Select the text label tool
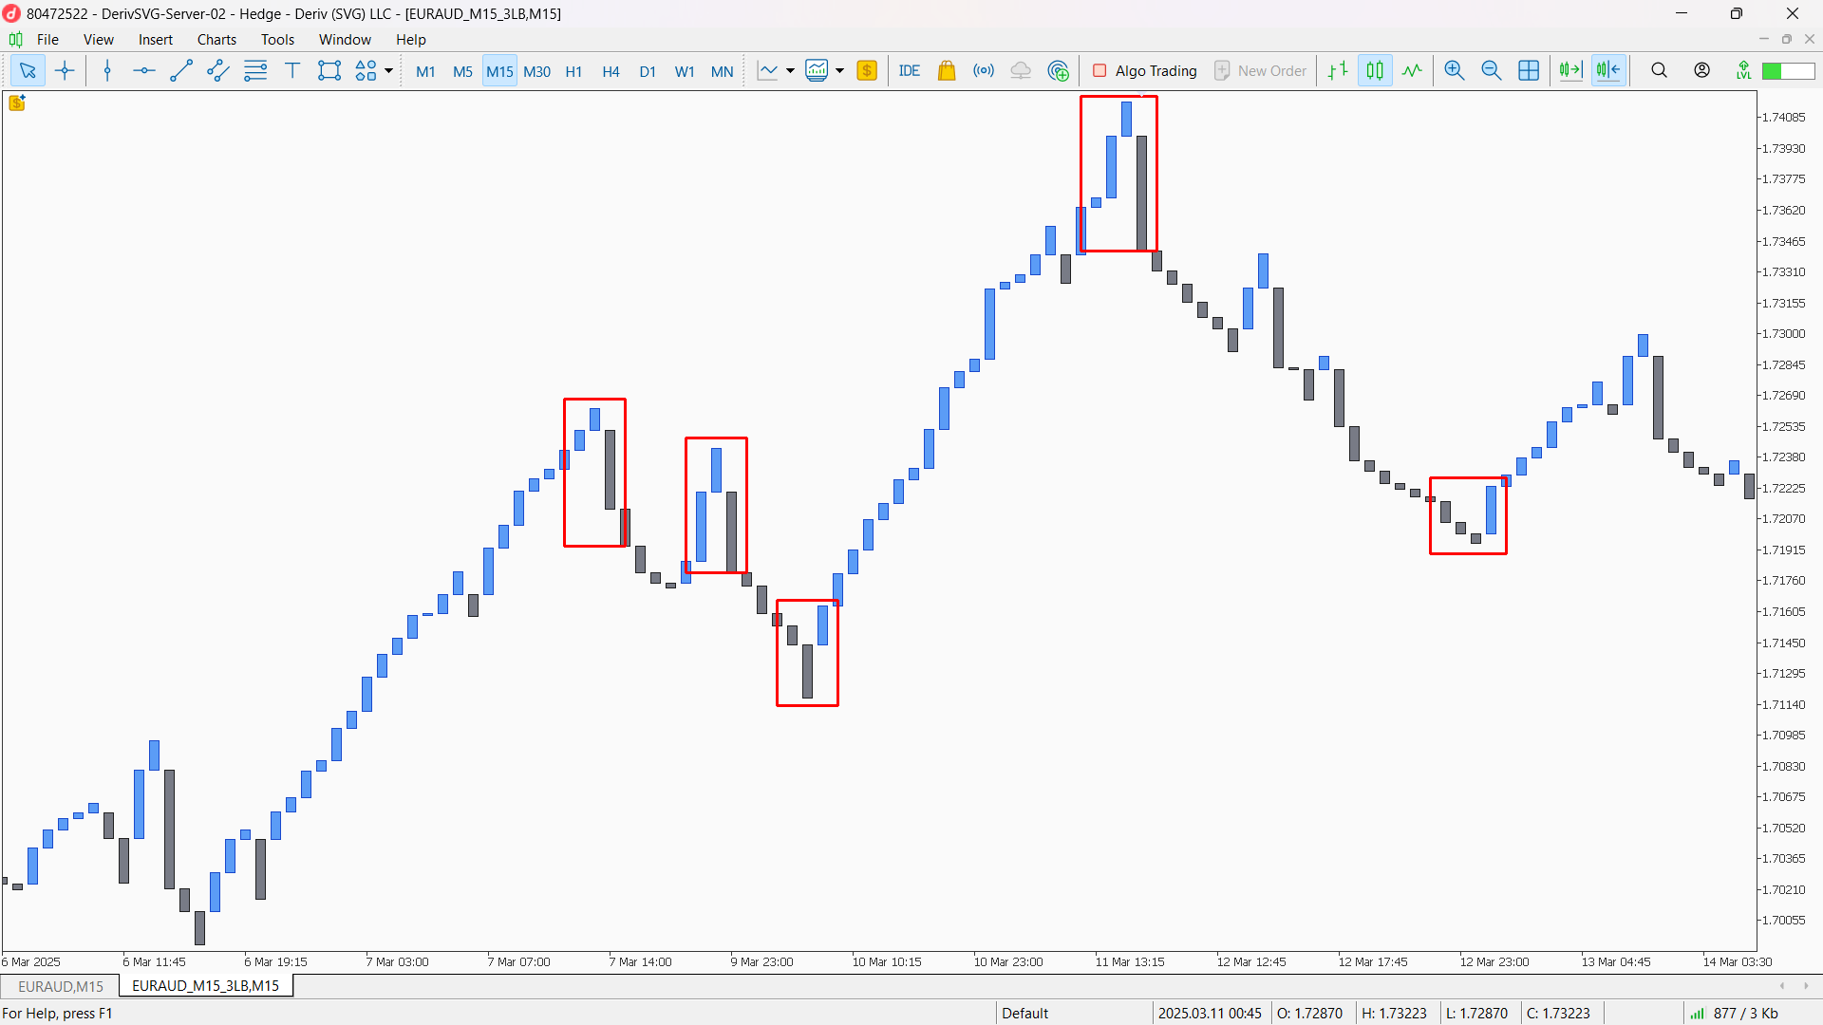 292,71
